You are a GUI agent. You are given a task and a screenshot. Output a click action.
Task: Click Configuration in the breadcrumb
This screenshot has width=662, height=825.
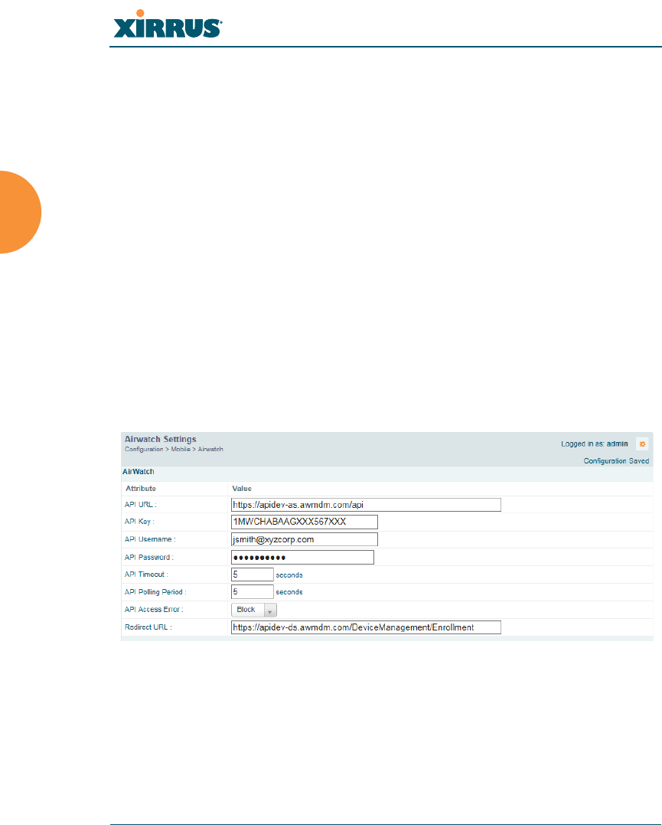(x=144, y=450)
